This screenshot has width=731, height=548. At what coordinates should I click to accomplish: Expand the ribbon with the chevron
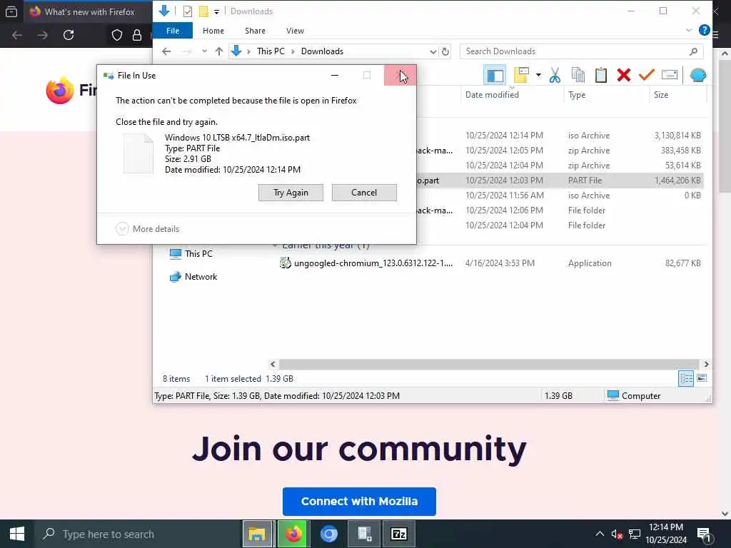point(689,30)
